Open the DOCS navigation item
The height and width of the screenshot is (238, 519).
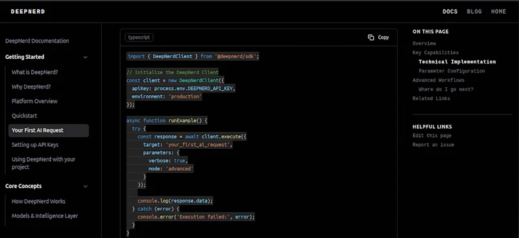pos(450,12)
